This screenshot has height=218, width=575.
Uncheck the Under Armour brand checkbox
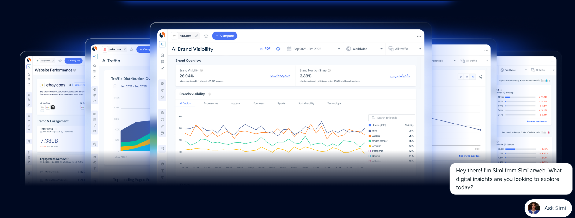click(370, 141)
